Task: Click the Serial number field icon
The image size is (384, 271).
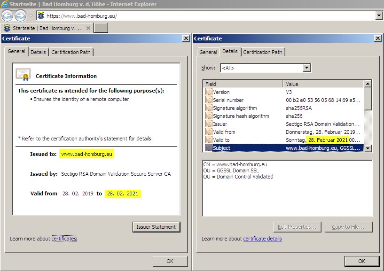Action: pyautogui.click(x=209, y=100)
